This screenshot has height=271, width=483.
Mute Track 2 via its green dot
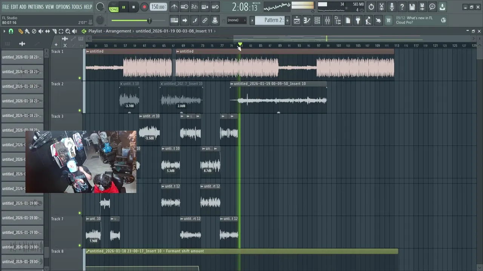[x=80, y=111]
